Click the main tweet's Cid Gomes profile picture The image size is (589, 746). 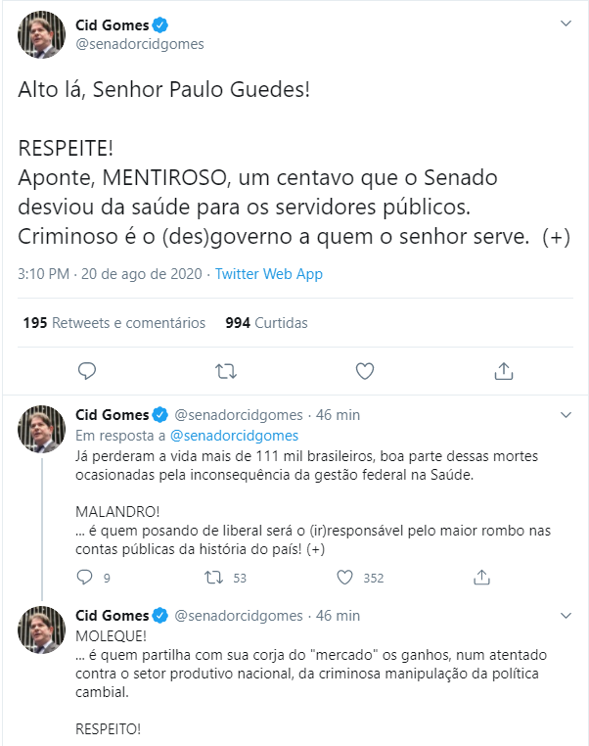click(x=41, y=34)
